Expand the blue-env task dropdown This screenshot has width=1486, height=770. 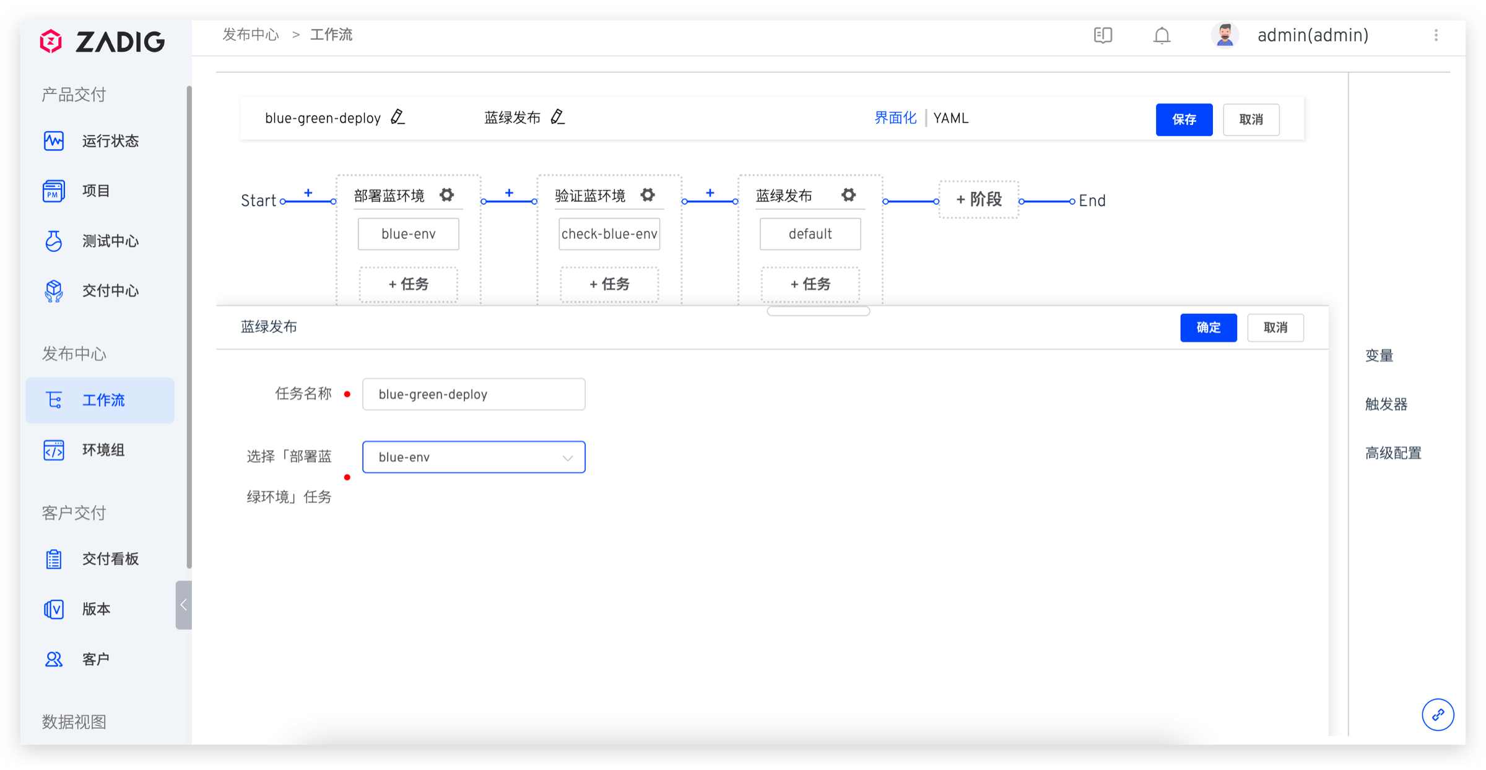tap(474, 457)
